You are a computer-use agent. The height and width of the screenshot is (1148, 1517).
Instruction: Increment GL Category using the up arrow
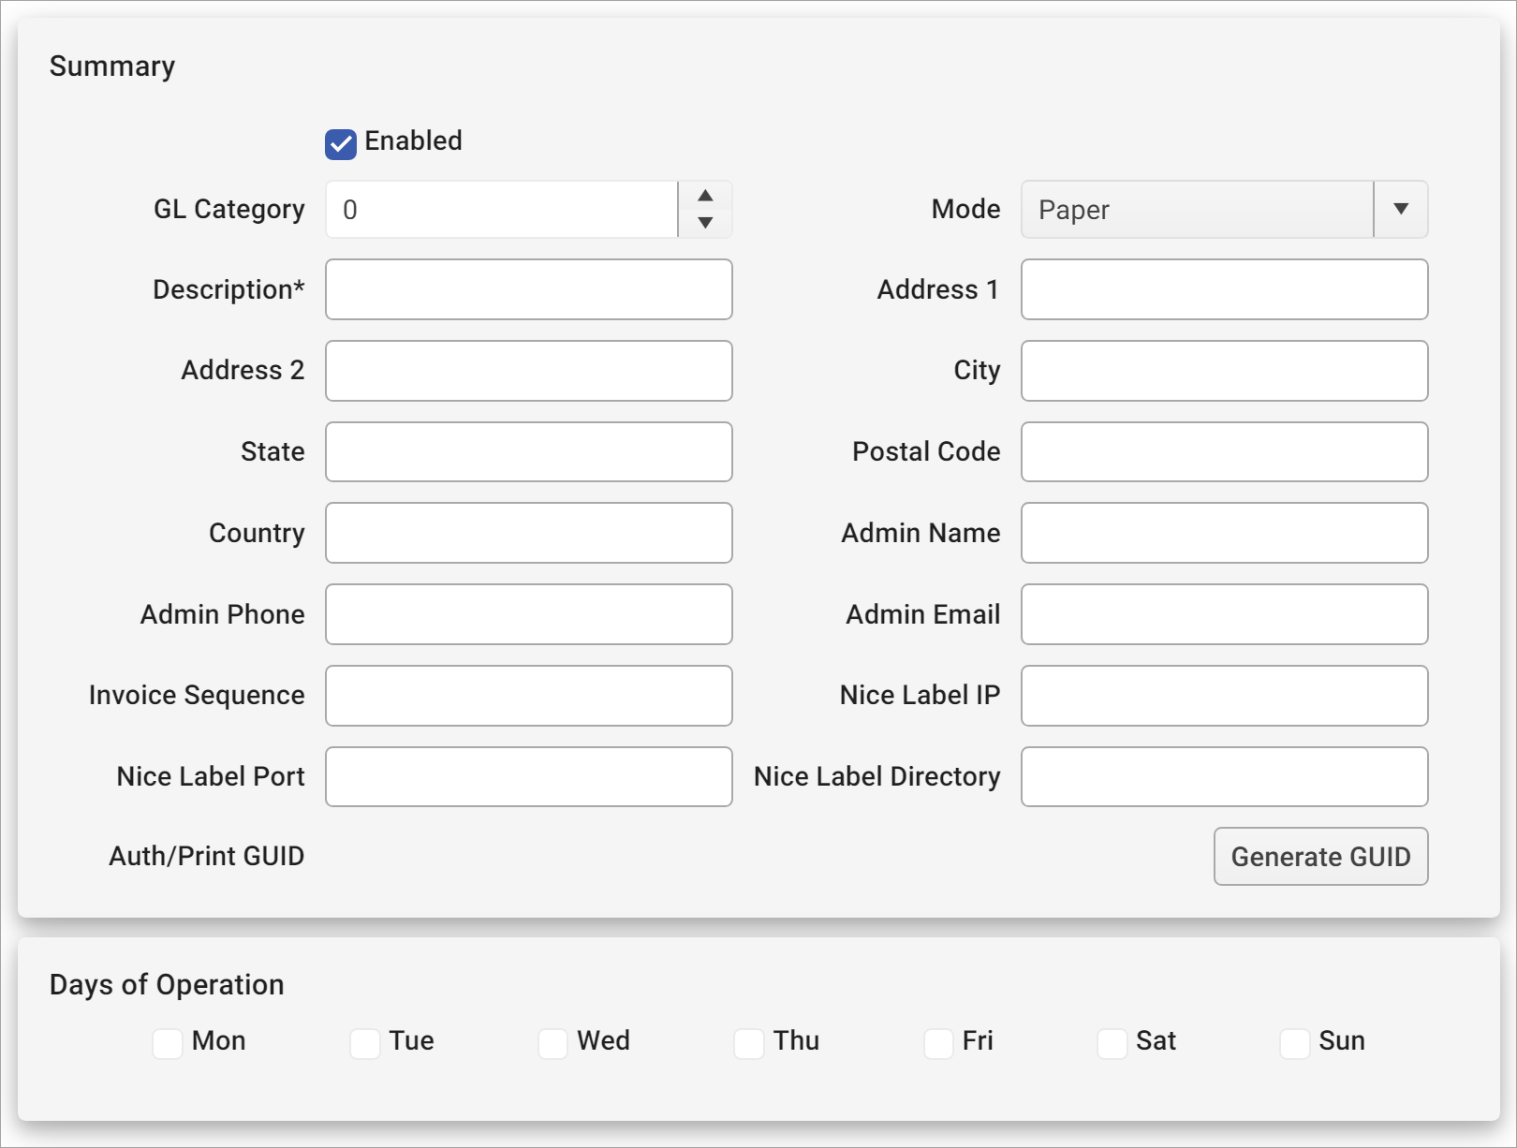pos(705,195)
